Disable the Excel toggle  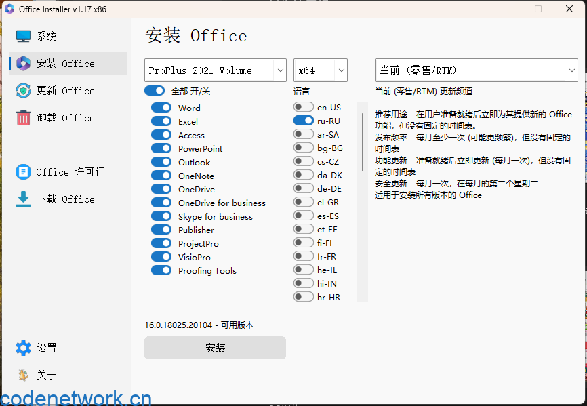tap(161, 121)
